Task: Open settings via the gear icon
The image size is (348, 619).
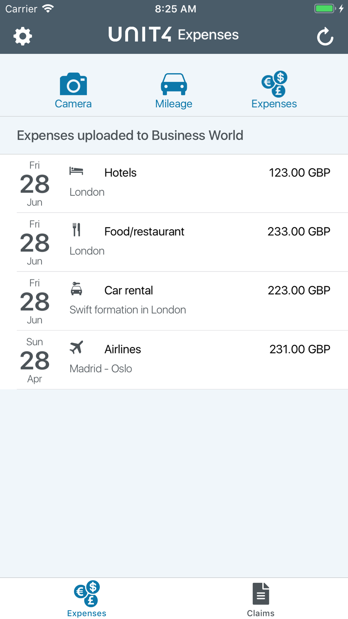Action: point(23,36)
